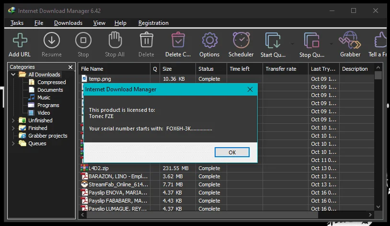Open the Tasks menu

pyautogui.click(x=17, y=23)
